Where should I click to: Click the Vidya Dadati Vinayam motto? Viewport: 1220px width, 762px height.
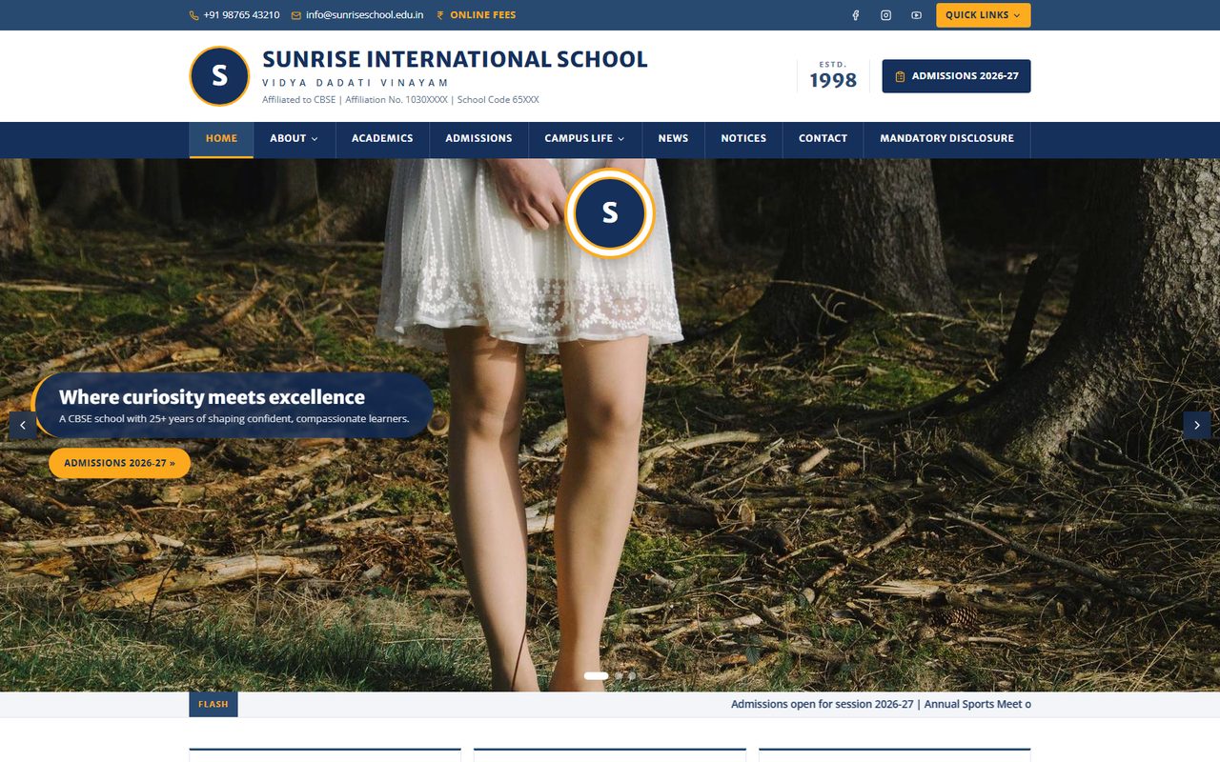pyautogui.click(x=356, y=84)
